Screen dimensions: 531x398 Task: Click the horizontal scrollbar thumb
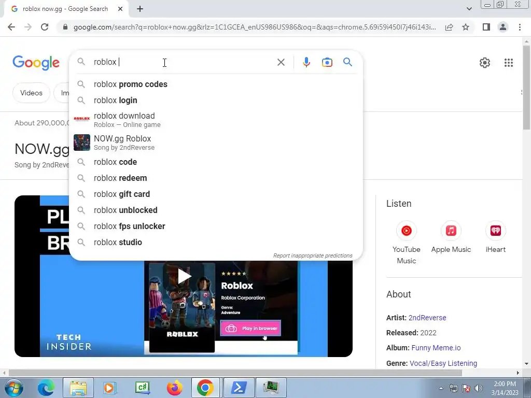click(x=235, y=373)
